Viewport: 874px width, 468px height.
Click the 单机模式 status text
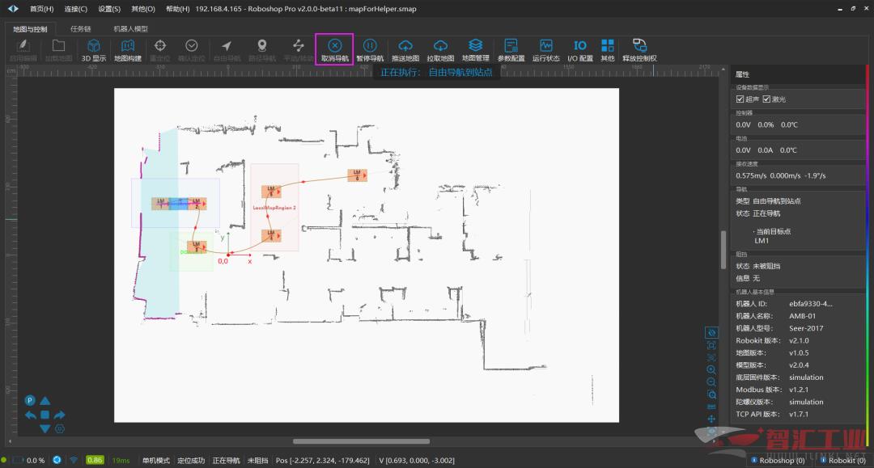155,460
